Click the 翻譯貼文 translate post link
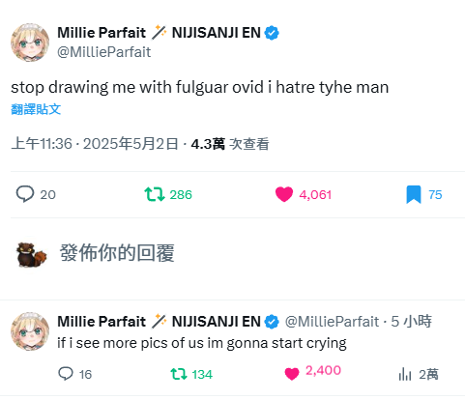 (36, 109)
